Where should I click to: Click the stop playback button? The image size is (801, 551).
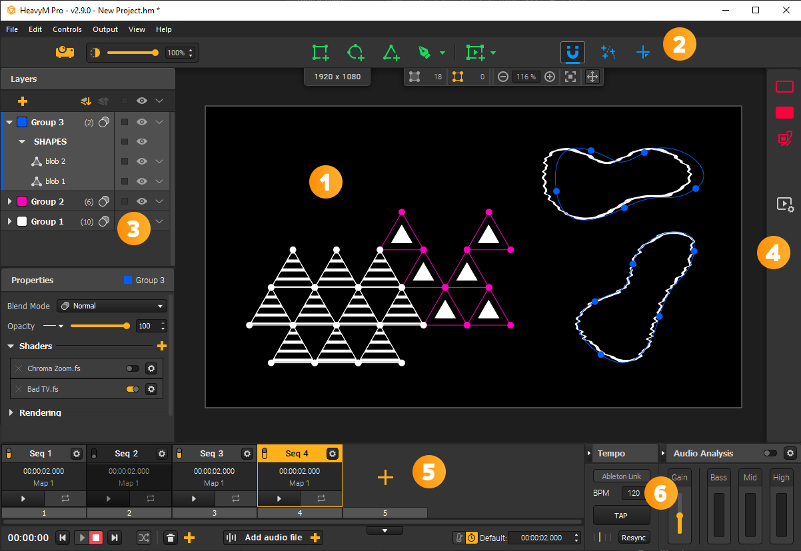tap(96, 538)
